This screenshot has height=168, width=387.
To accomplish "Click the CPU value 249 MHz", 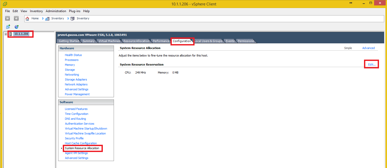I will tap(141, 73).
